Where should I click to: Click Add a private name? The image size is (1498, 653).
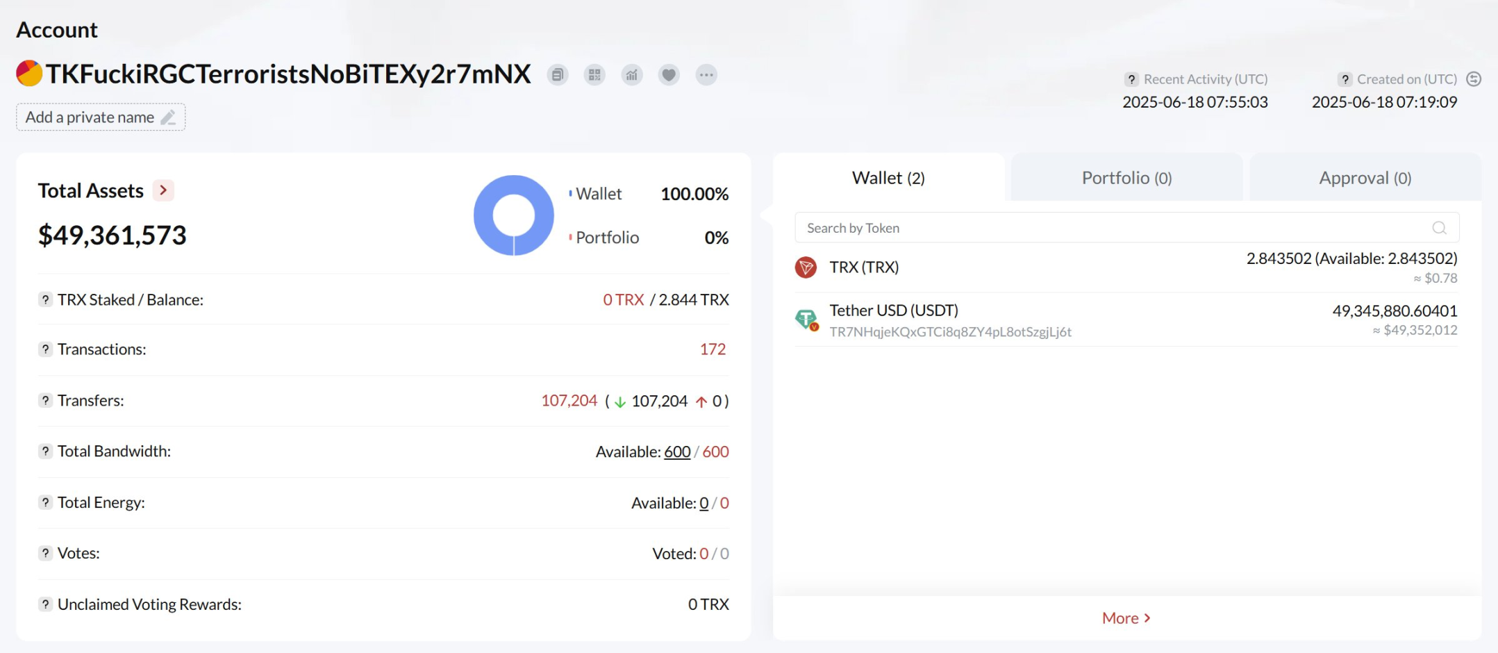click(101, 117)
